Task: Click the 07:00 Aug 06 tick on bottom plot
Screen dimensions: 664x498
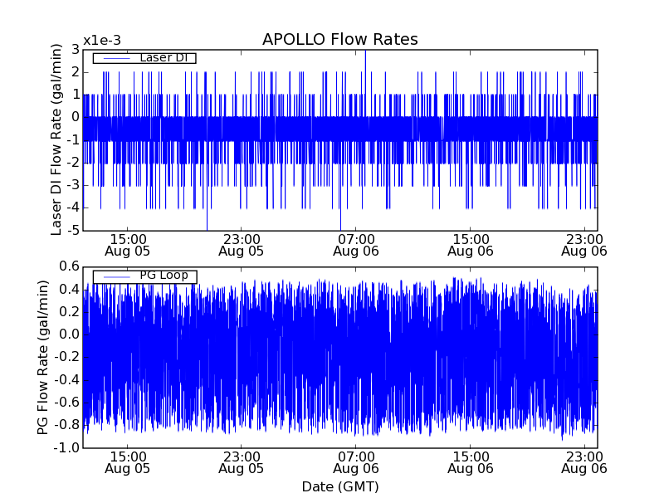Action: 355,461
